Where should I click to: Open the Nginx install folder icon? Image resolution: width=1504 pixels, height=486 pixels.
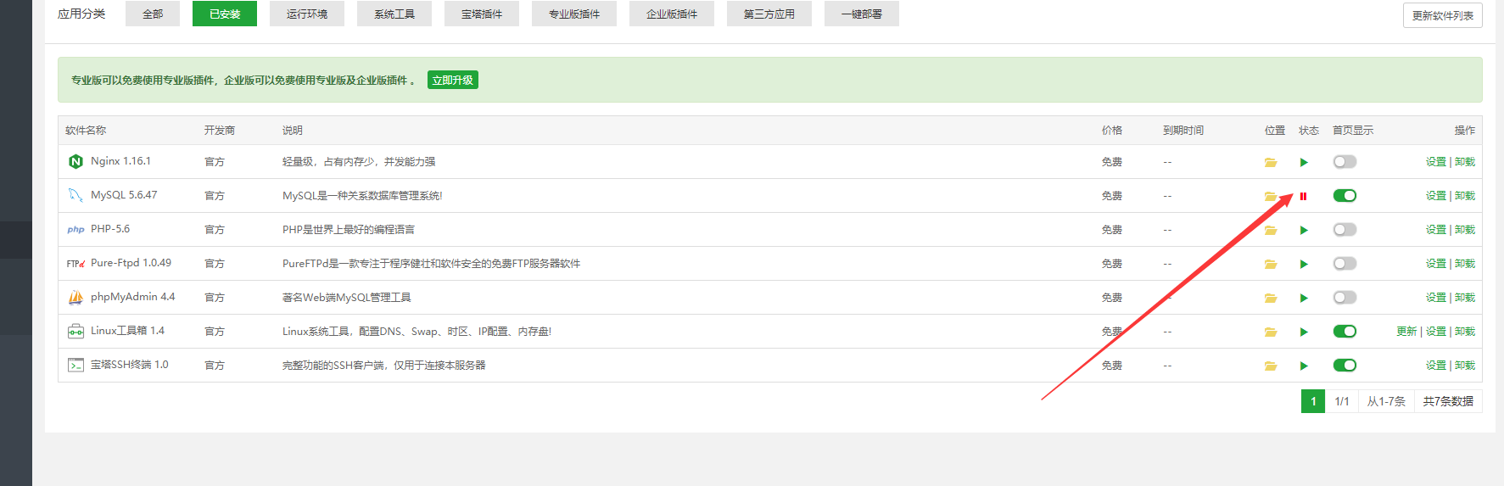pos(1271,162)
